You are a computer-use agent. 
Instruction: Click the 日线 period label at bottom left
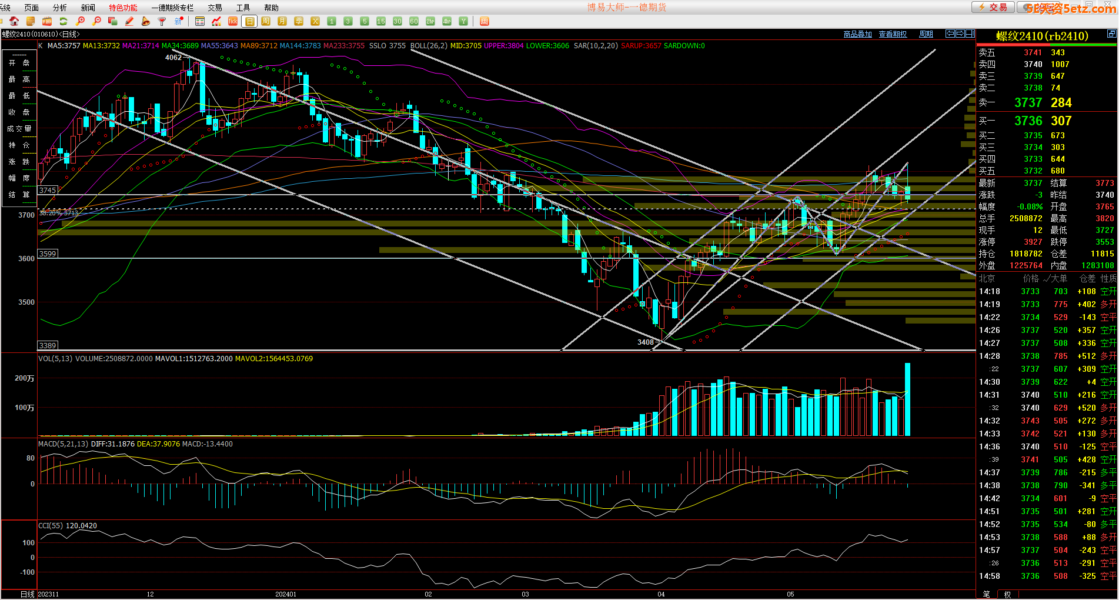pyautogui.click(x=28, y=594)
